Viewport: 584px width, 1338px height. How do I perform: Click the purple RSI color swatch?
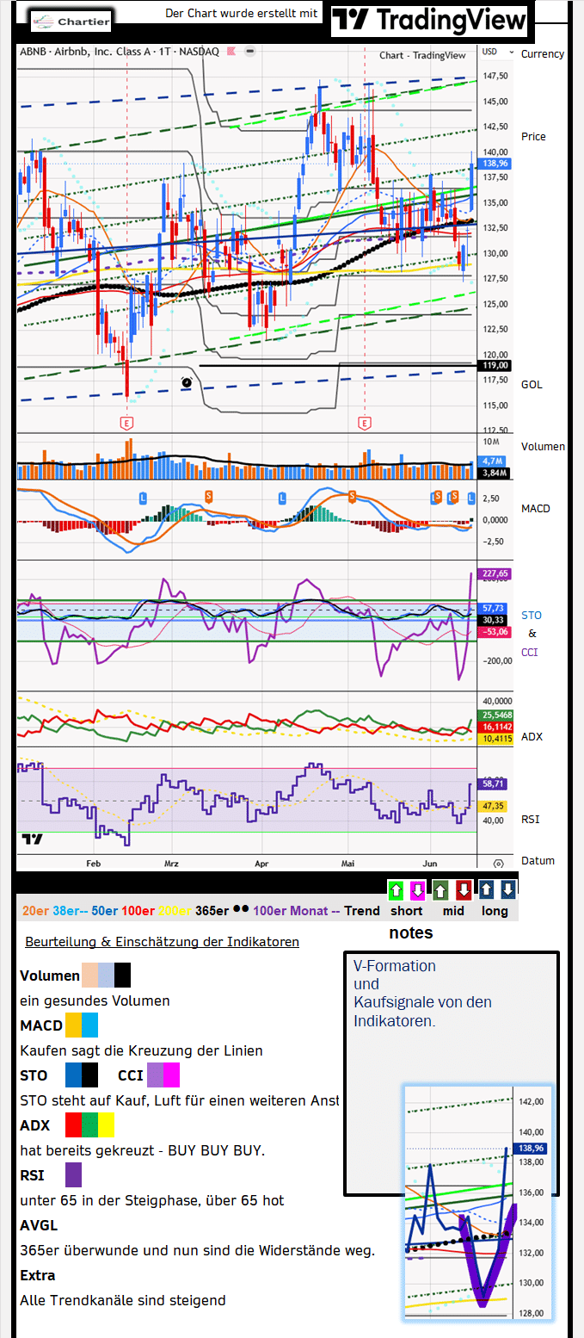pyautogui.click(x=73, y=1175)
